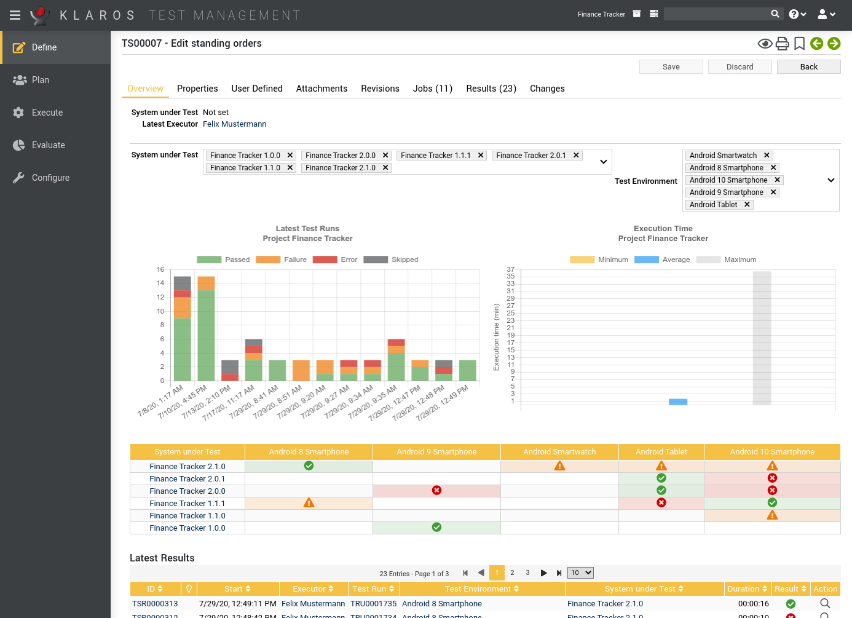The height and width of the screenshot is (618, 852).
Task: Switch to the Changes tab
Action: point(547,89)
